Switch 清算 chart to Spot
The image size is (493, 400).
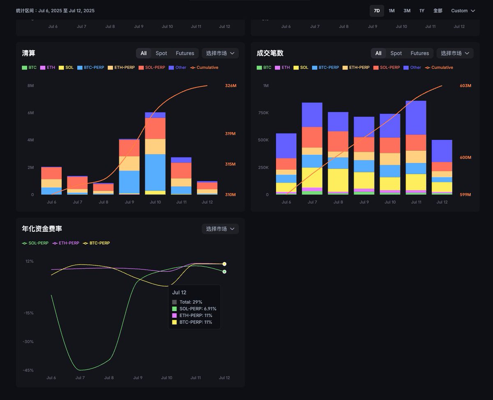click(x=161, y=53)
